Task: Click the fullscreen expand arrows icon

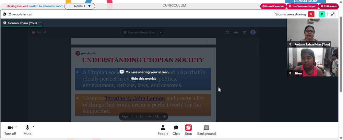Action: pos(333,14)
